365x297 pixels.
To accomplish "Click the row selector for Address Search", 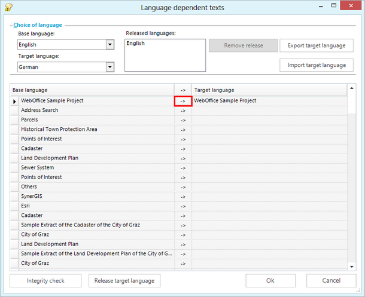I will click(x=15, y=111).
